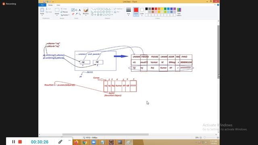Choose the yellow color swatch

[x=162, y=9]
